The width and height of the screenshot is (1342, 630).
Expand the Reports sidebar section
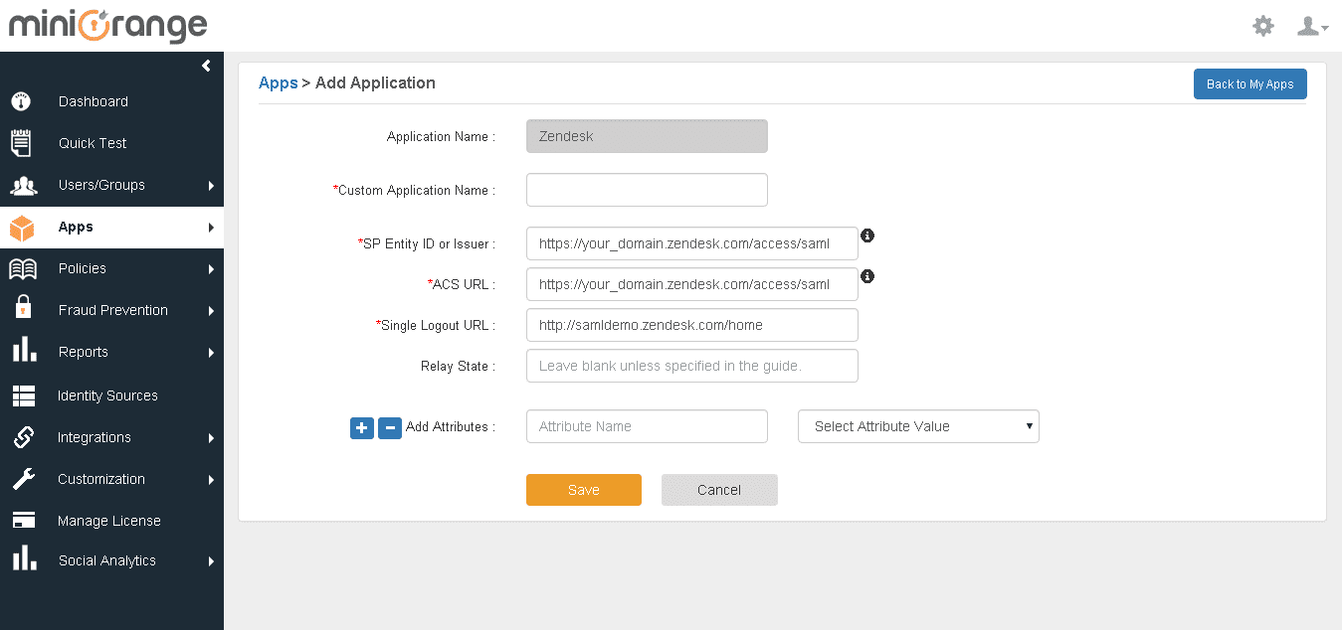click(83, 352)
